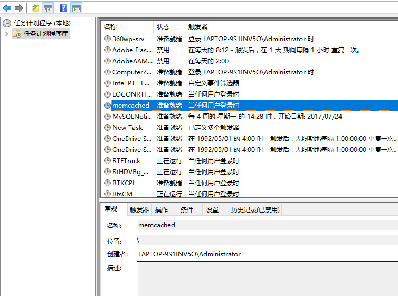View the 历史记录(已禁用) tab
The height and width of the screenshot is (296, 398).
point(254,210)
